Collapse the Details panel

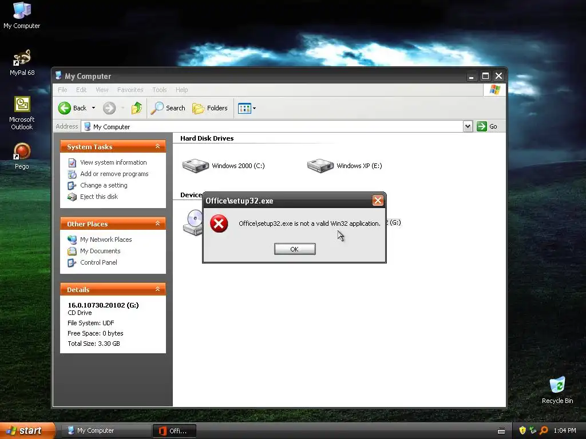pyautogui.click(x=158, y=289)
